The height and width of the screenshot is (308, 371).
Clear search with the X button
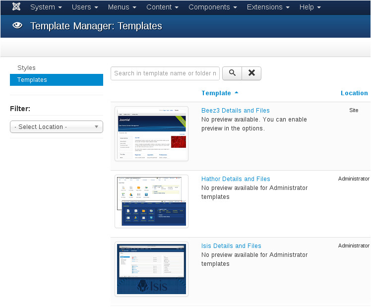pyautogui.click(x=251, y=73)
